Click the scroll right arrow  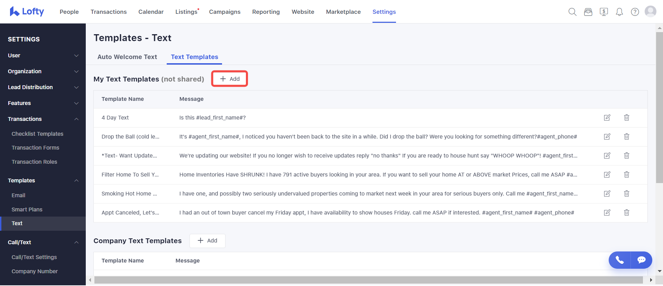[651, 280]
